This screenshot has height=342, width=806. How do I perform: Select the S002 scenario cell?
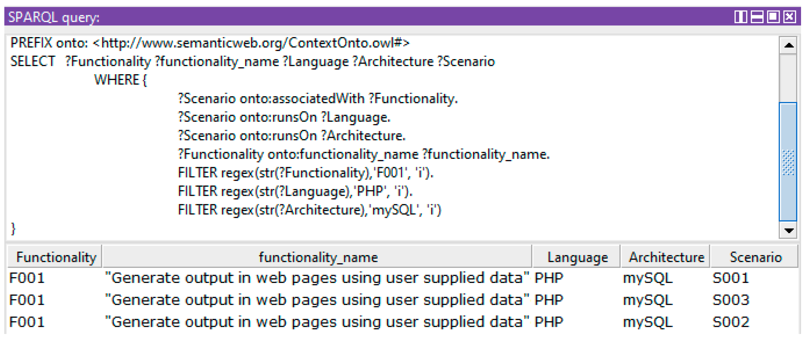point(730,322)
